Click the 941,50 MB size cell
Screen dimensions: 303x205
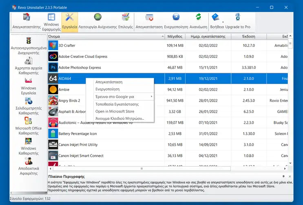(175, 101)
